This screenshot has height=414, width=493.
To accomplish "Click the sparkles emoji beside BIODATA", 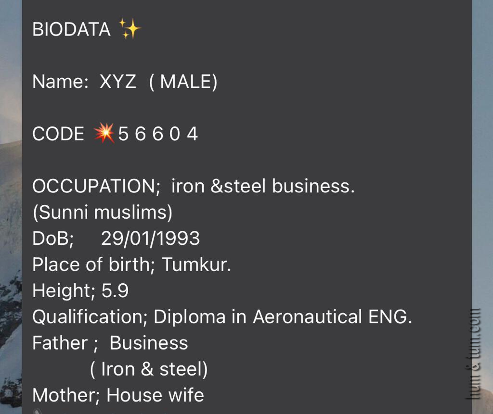I will (x=130, y=30).
